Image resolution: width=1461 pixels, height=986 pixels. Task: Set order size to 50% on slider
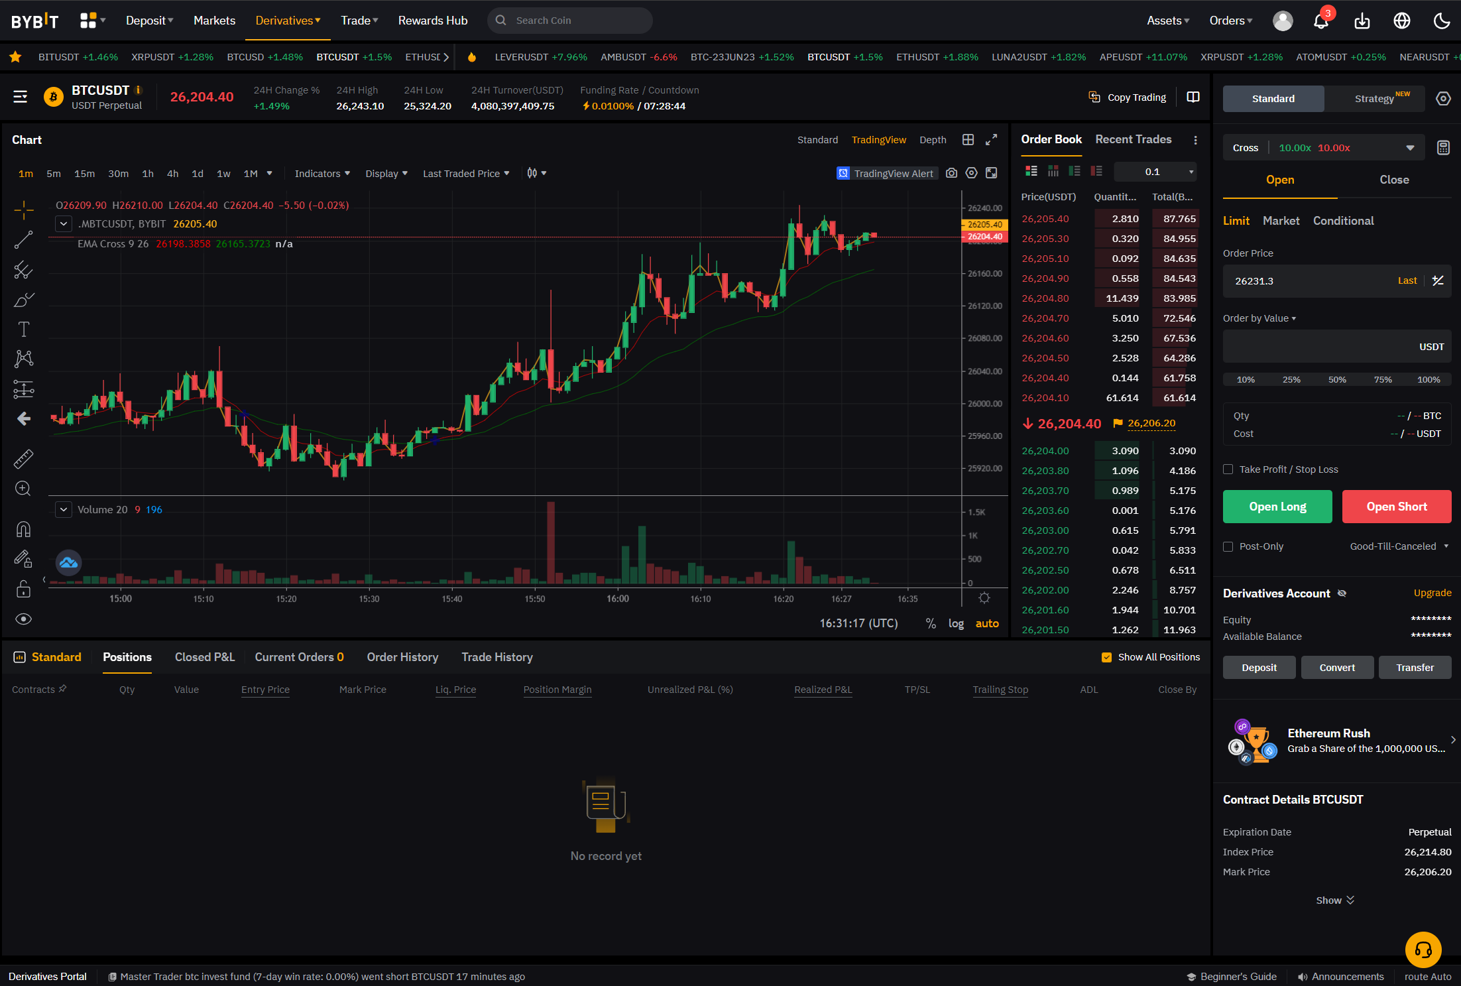point(1337,380)
